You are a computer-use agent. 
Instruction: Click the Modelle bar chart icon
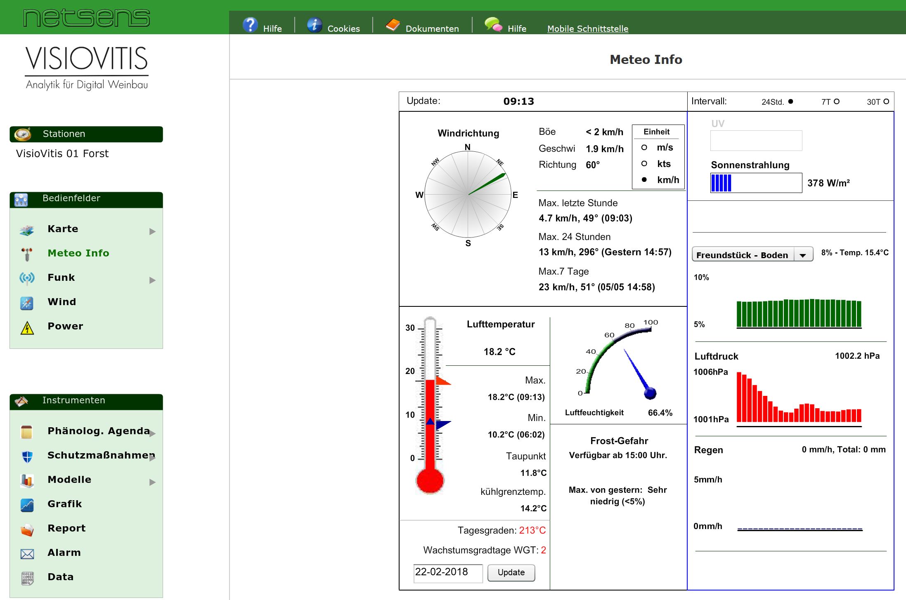27,480
